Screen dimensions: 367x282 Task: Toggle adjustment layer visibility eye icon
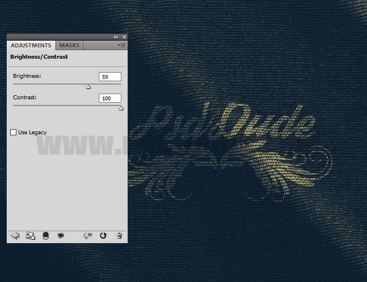(60, 235)
